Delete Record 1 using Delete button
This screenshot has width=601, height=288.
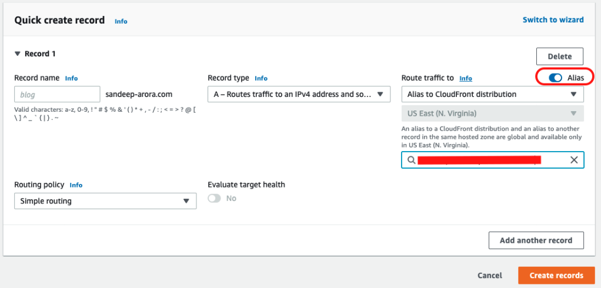559,56
